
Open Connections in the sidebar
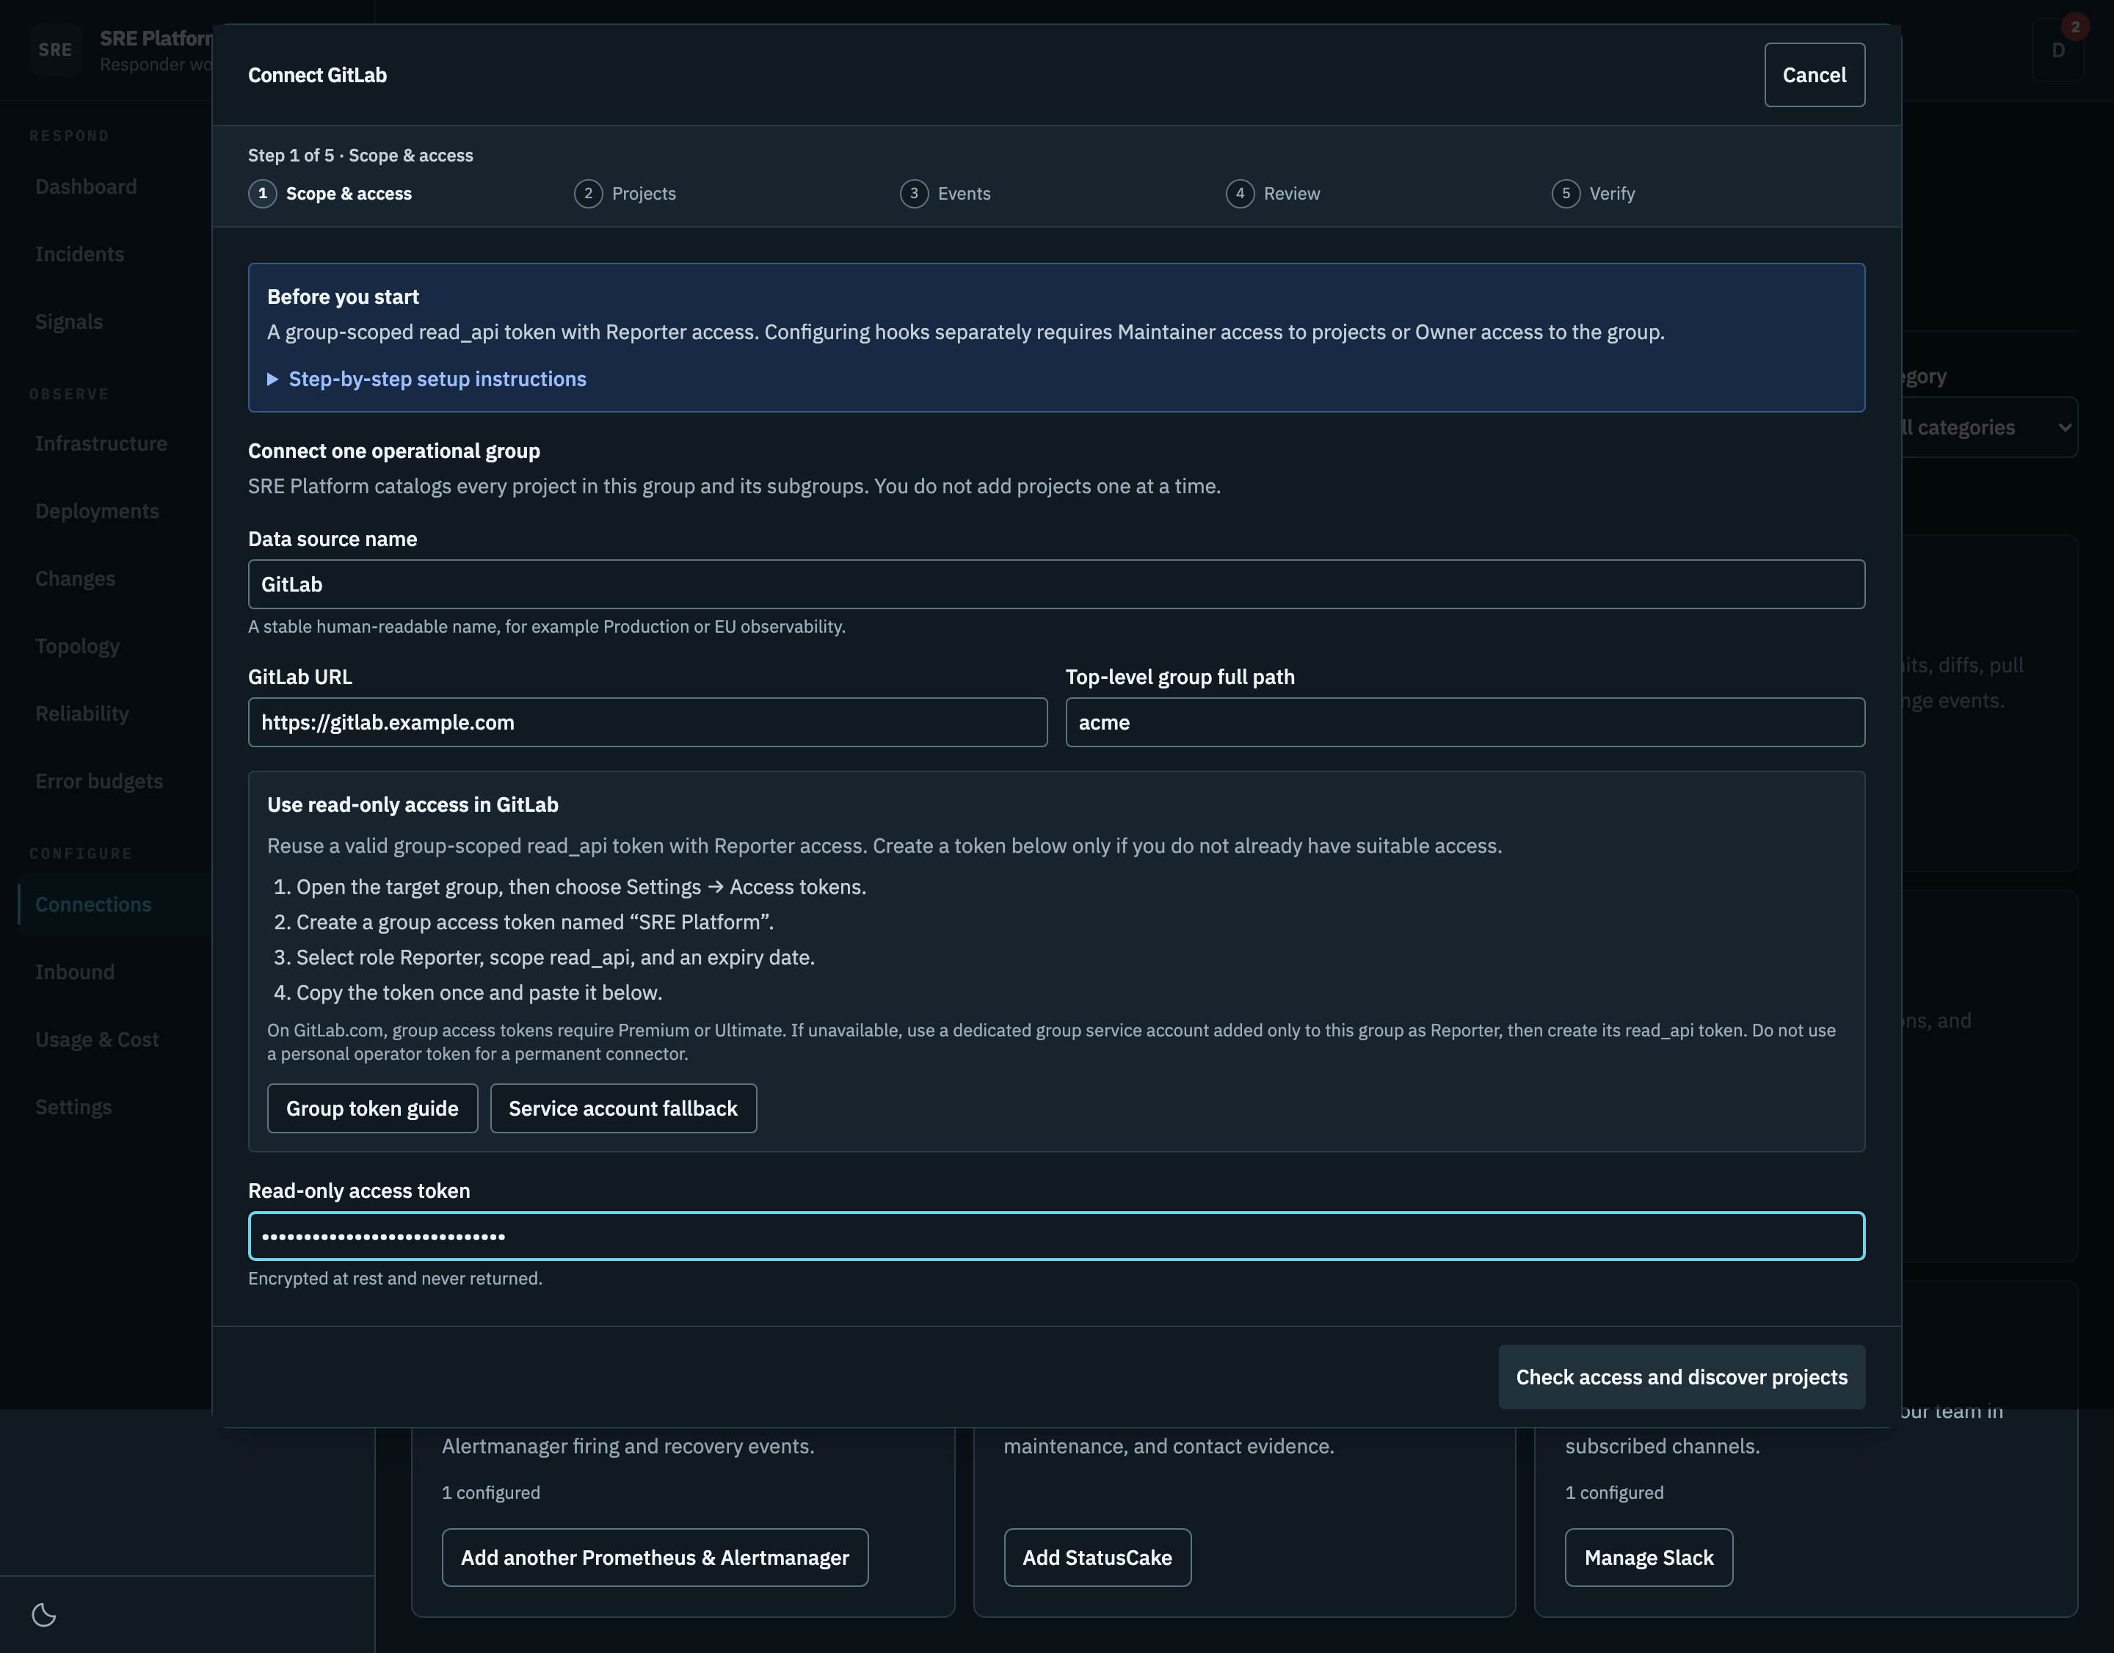[93, 905]
